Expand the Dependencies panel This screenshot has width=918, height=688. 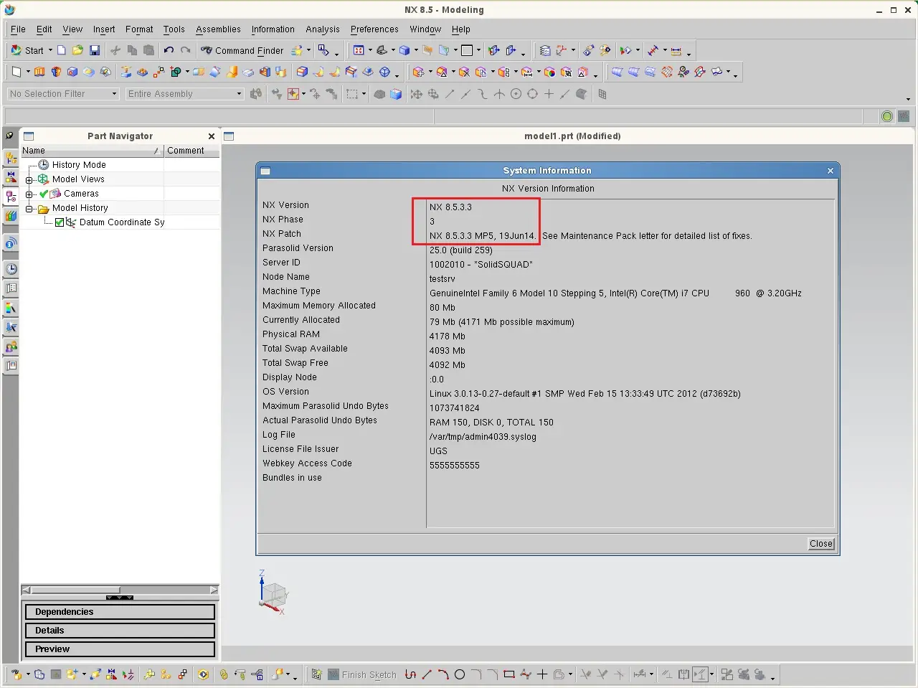[x=120, y=612]
